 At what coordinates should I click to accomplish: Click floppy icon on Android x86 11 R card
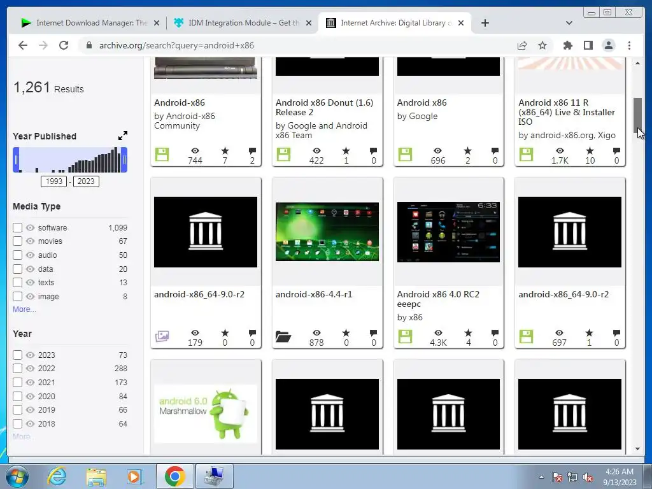click(x=526, y=154)
